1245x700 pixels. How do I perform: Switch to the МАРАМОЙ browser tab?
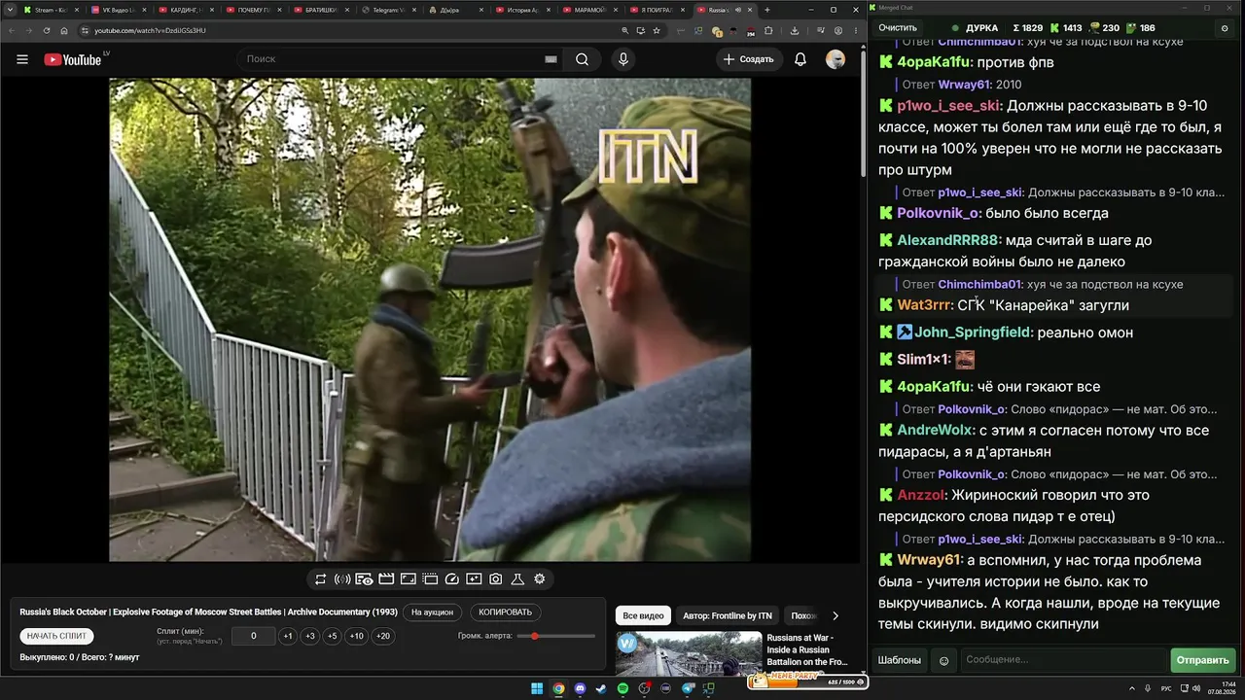point(588,10)
